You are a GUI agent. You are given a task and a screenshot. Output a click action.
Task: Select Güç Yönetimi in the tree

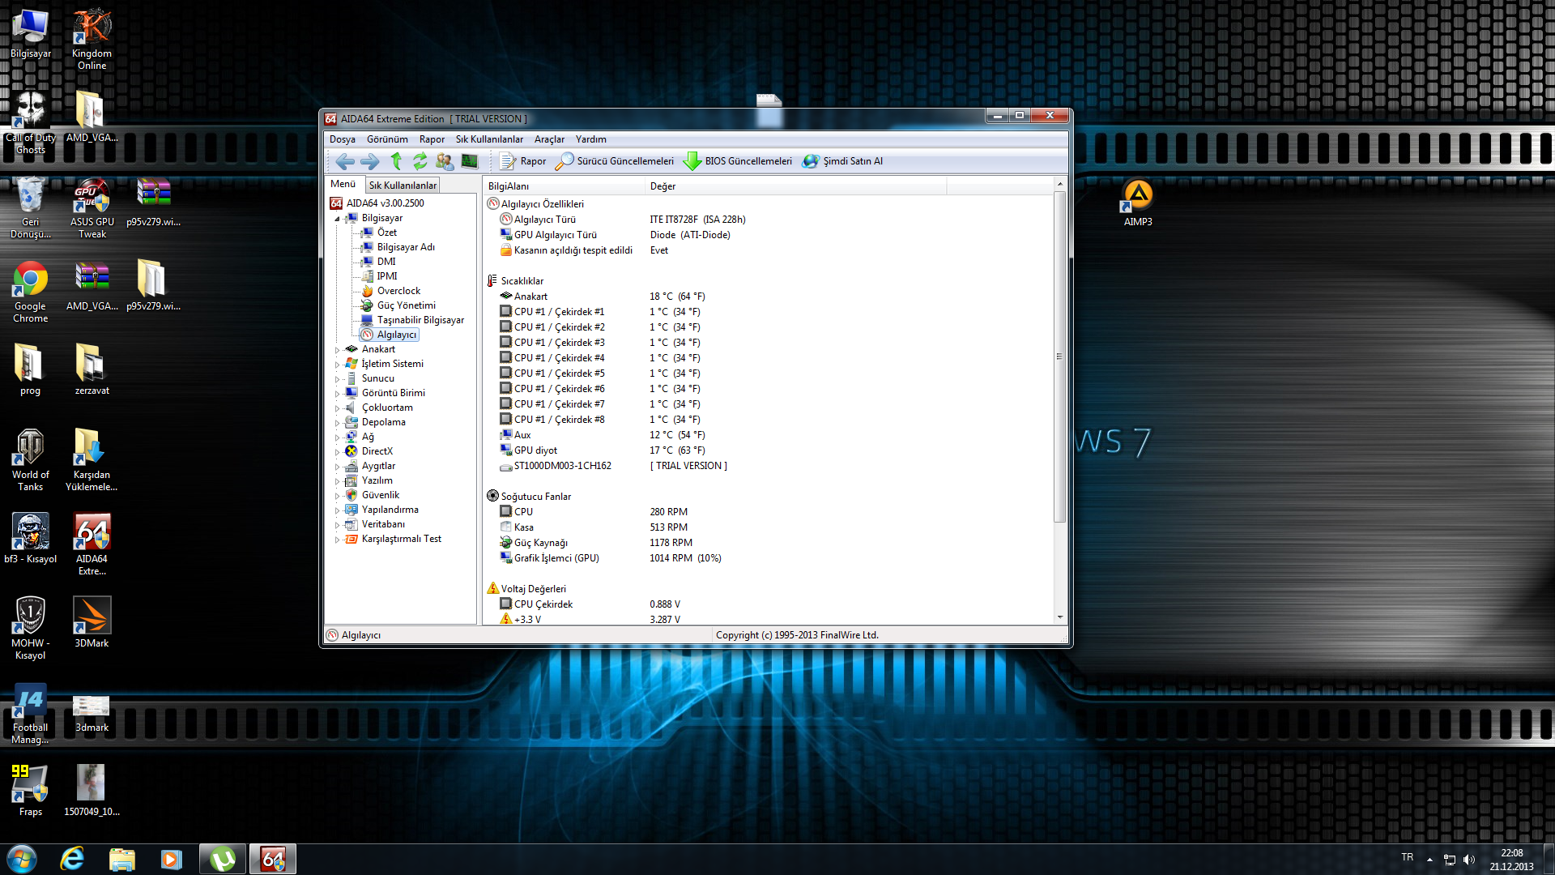pos(406,305)
